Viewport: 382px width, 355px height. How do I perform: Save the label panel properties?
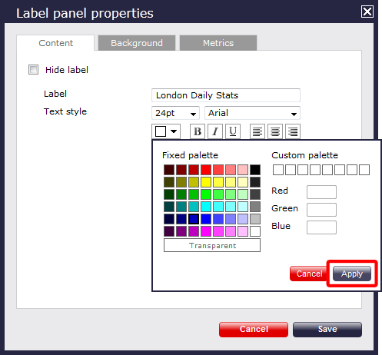pos(327,330)
